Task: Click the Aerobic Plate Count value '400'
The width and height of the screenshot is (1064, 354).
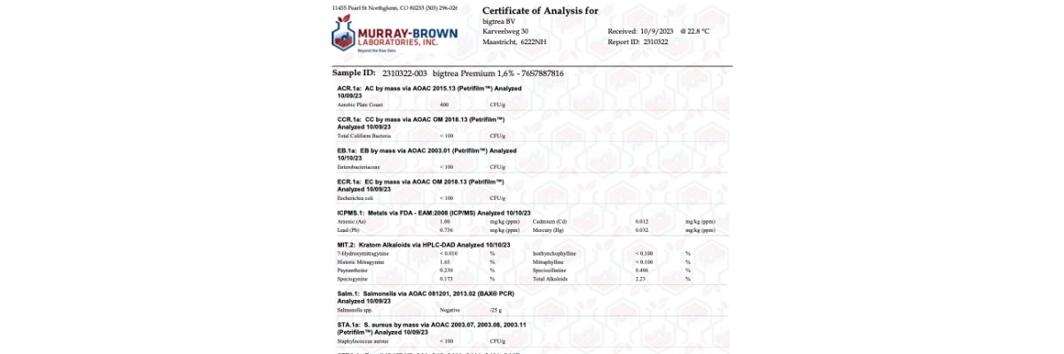Action: click(x=444, y=104)
